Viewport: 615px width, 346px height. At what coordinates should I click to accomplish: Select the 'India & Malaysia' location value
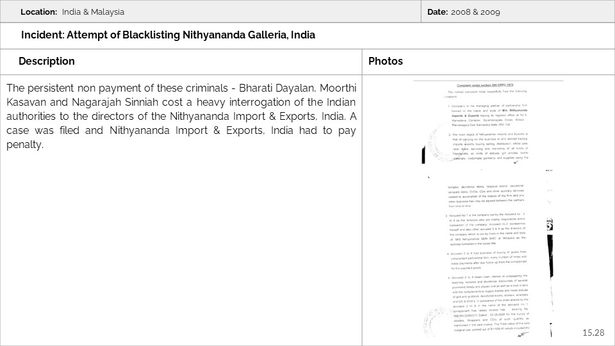pos(93,12)
